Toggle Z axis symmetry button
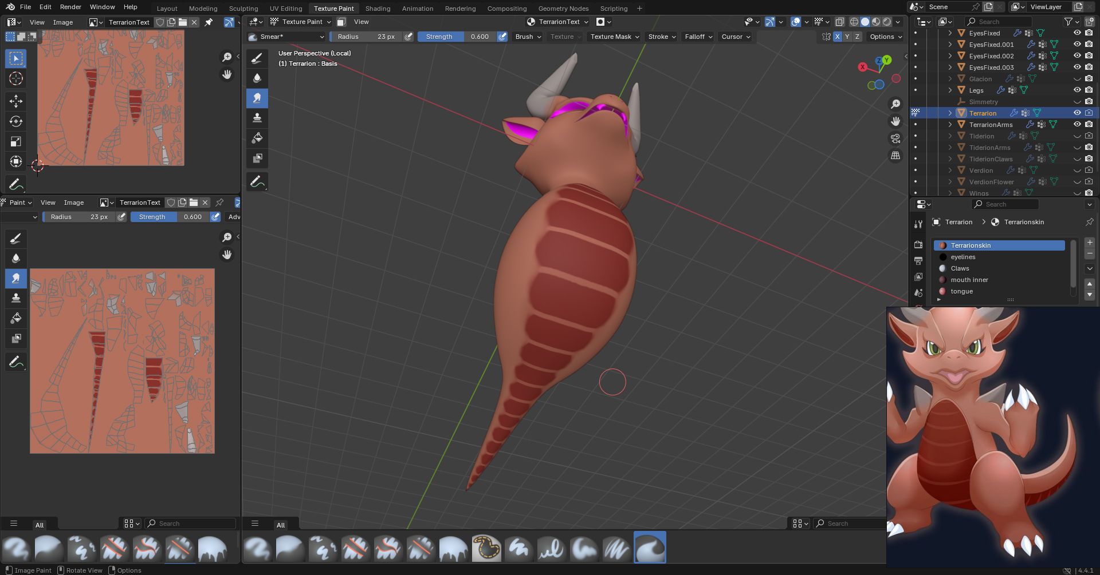Image resolution: width=1100 pixels, height=575 pixels. point(857,37)
